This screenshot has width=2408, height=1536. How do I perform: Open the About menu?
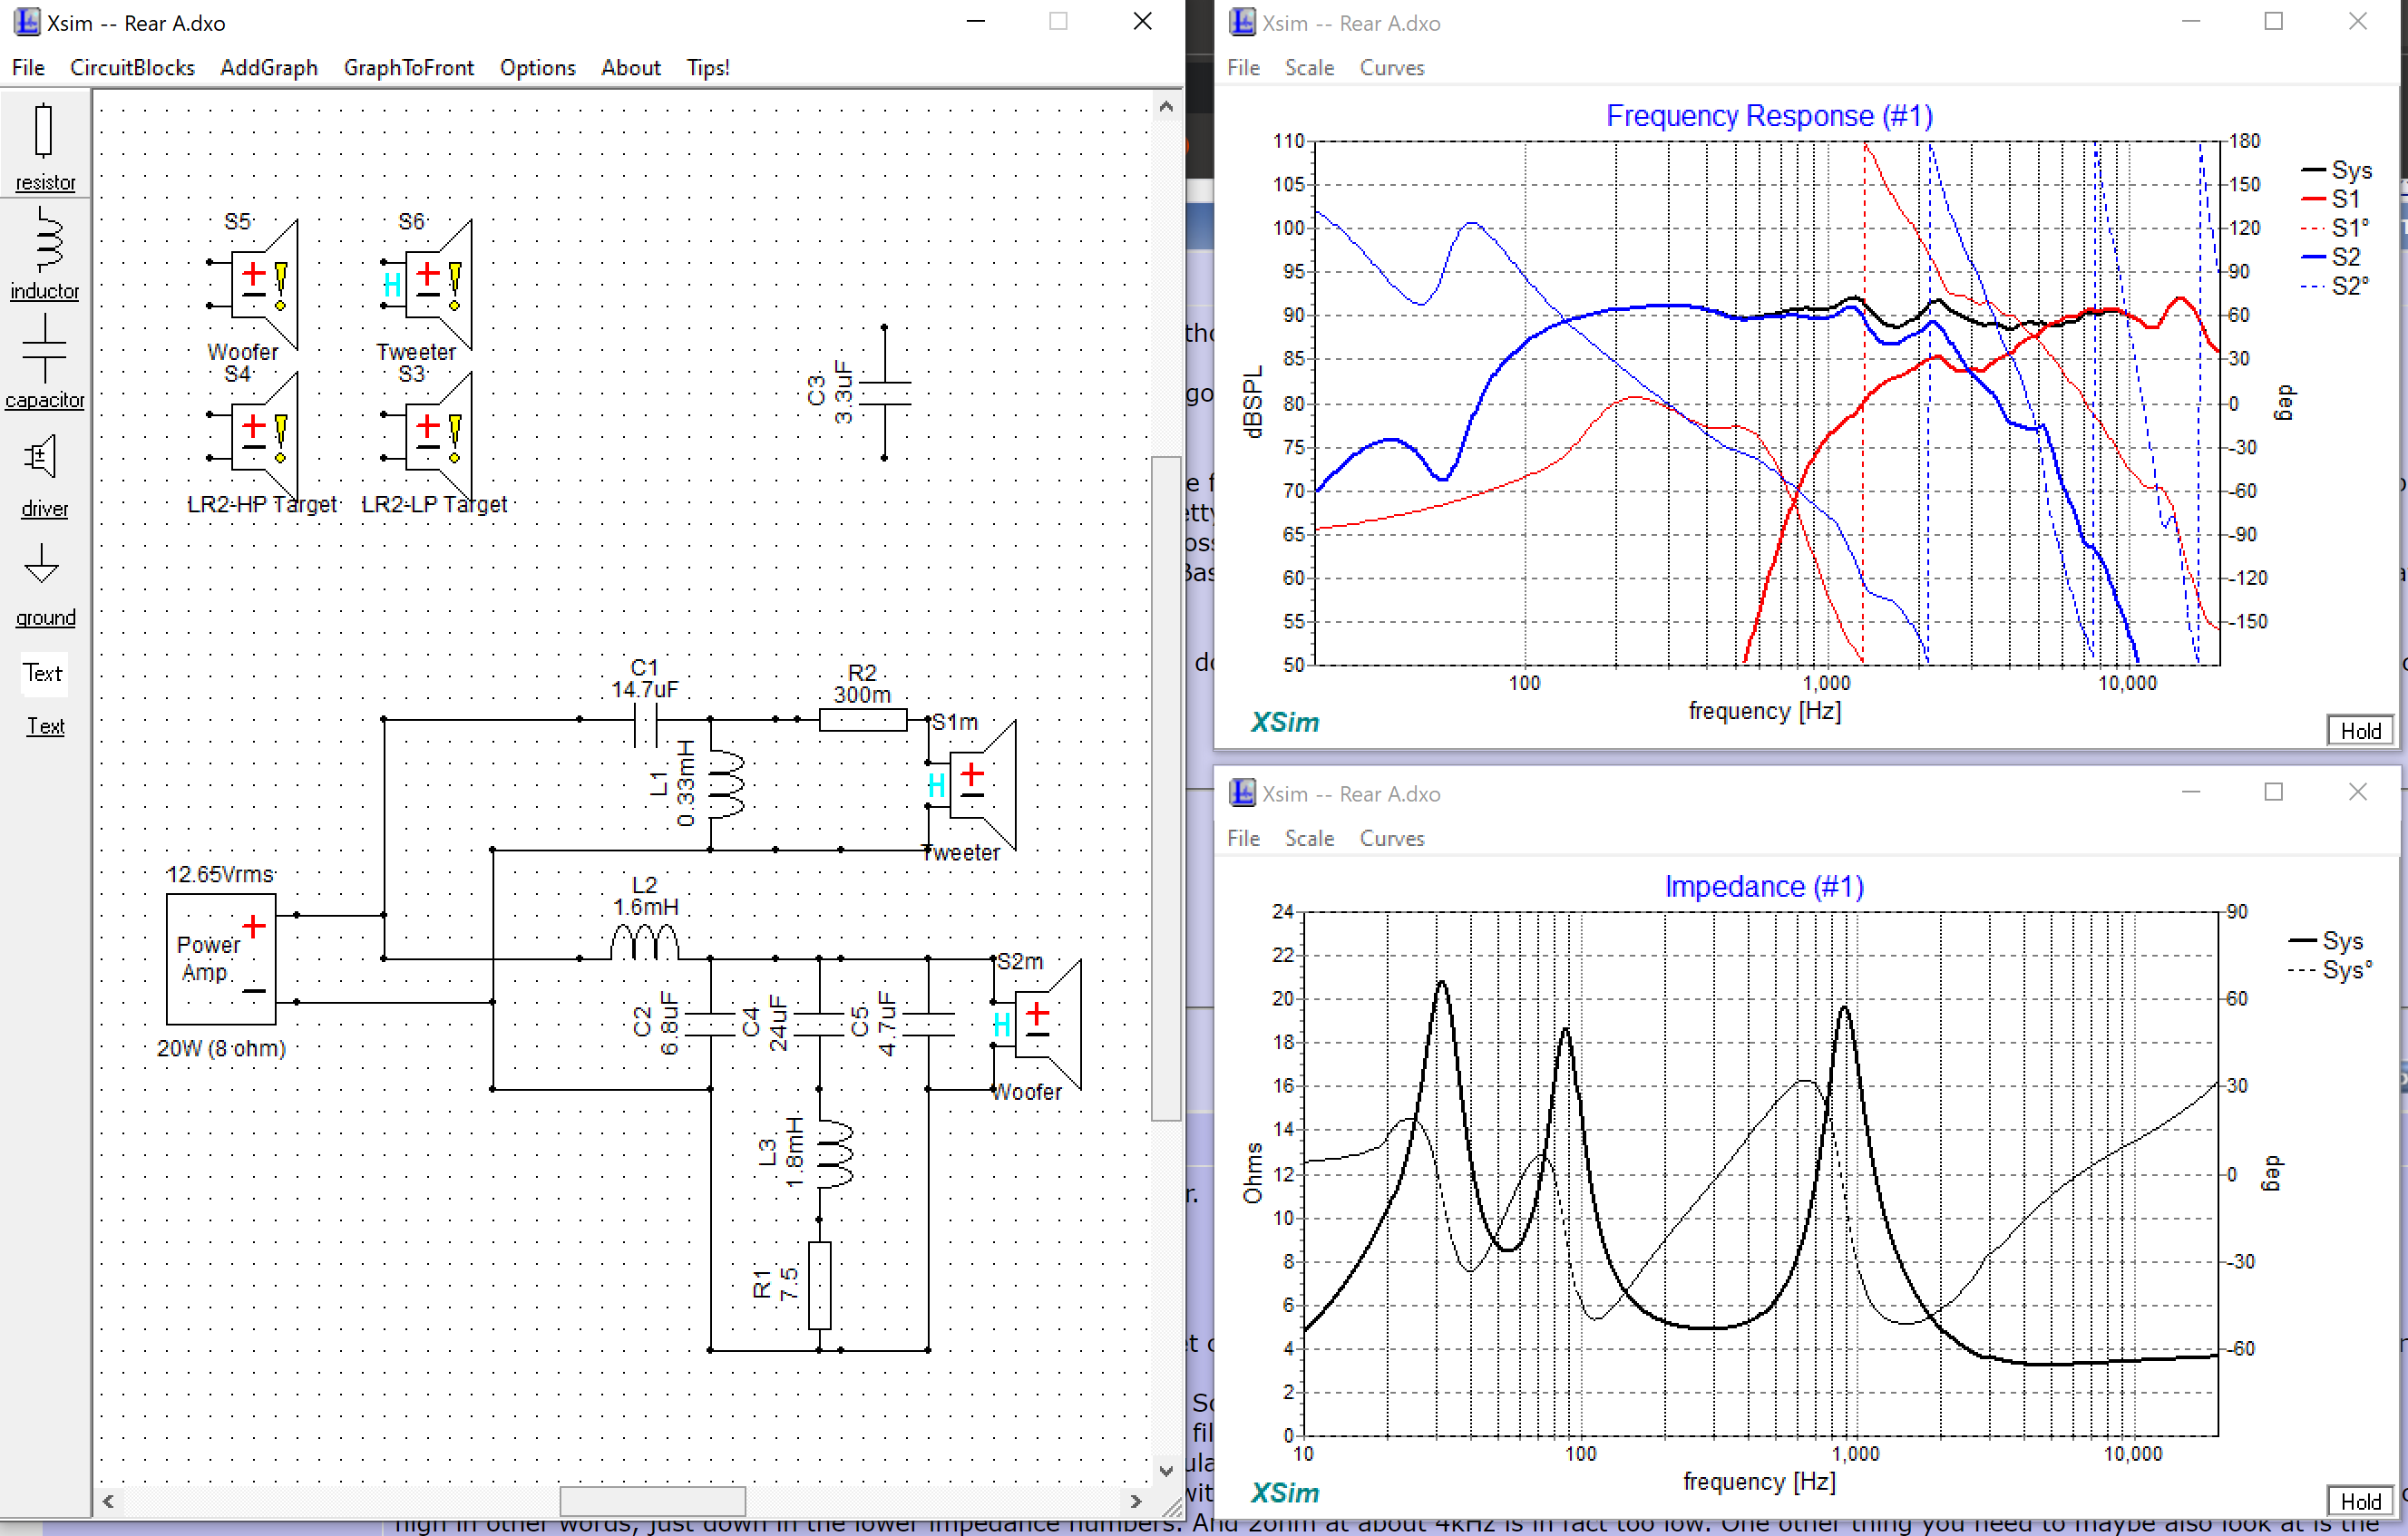click(x=631, y=67)
